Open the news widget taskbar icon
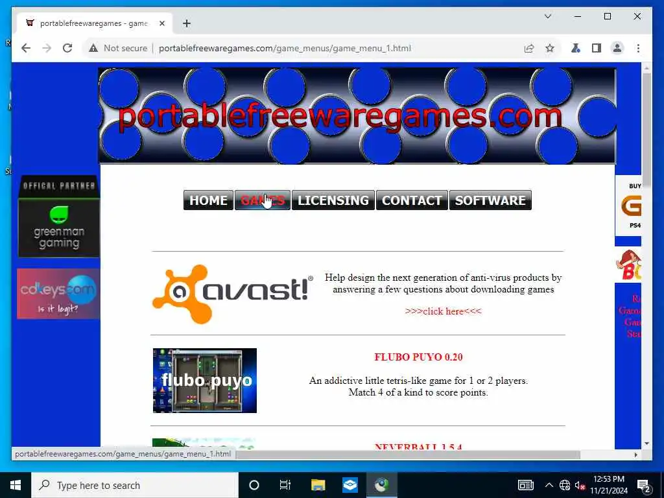The height and width of the screenshot is (498, 664). pos(525,485)
